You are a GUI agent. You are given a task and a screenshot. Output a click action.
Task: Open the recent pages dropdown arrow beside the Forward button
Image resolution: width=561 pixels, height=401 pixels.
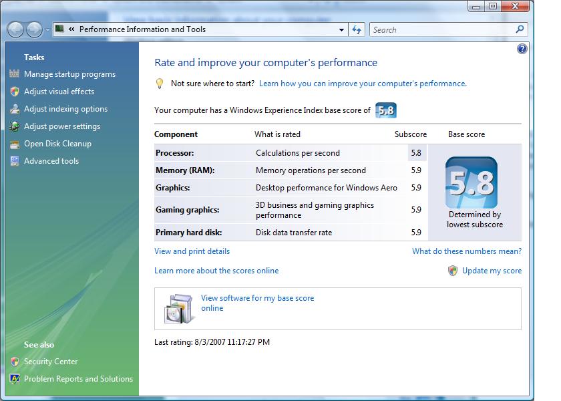[47, 30]
